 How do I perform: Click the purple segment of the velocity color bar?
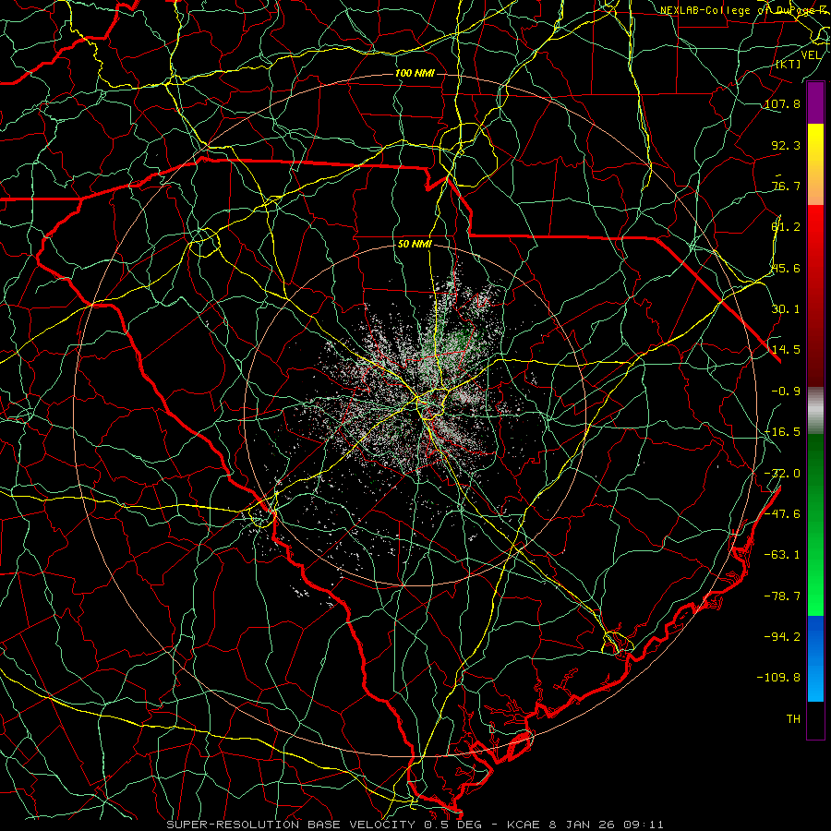[815, 102]
